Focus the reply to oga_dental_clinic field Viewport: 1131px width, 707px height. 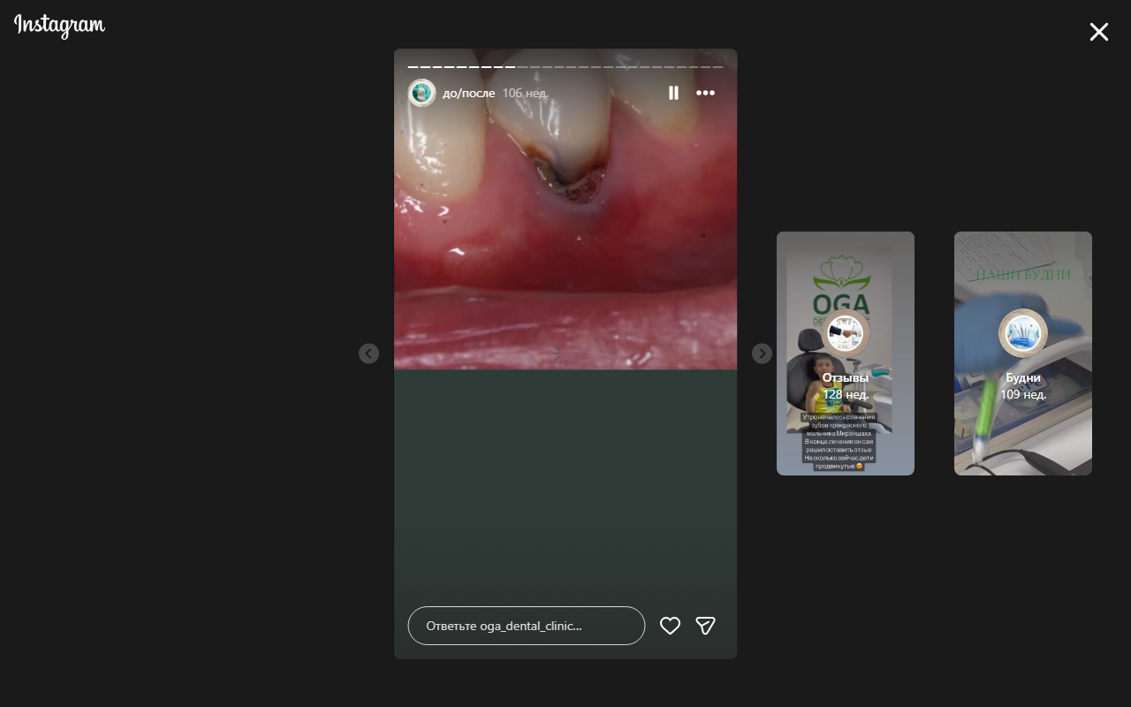(x=526, y=626)
